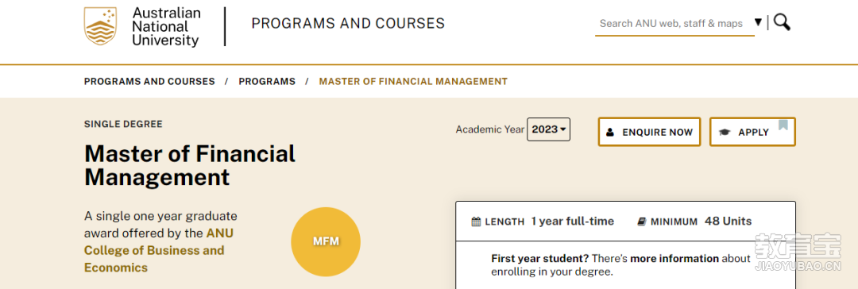Click the calendar icon beside Length
Image resolution: width=858 pixels, height=289 pixels.
coord(476,222)
